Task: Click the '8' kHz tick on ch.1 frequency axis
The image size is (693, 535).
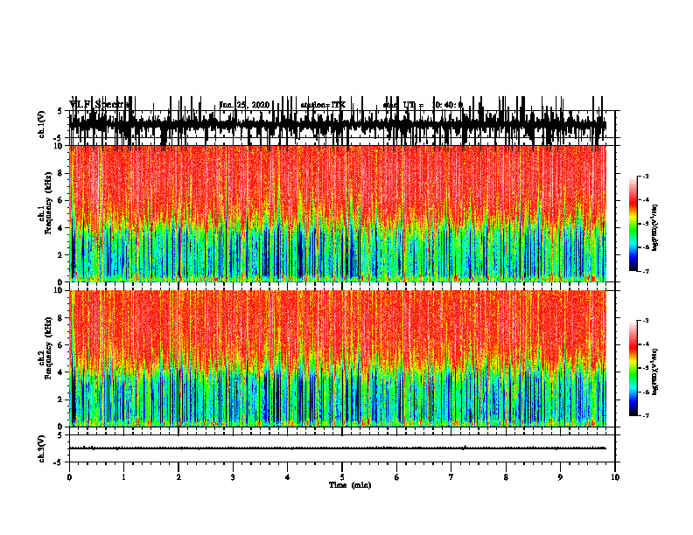Action: click(x=60, y=173)
